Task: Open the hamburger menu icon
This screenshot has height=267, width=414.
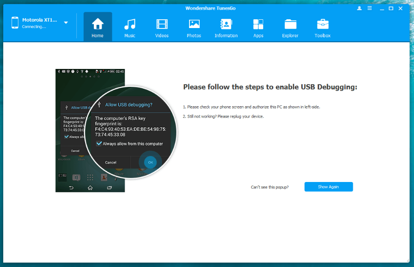Action: (x=370, y=8)
